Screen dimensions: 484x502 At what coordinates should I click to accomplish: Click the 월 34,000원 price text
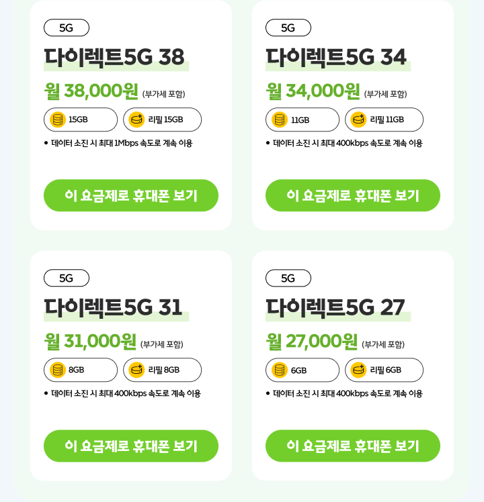click(x=313, y=91)
